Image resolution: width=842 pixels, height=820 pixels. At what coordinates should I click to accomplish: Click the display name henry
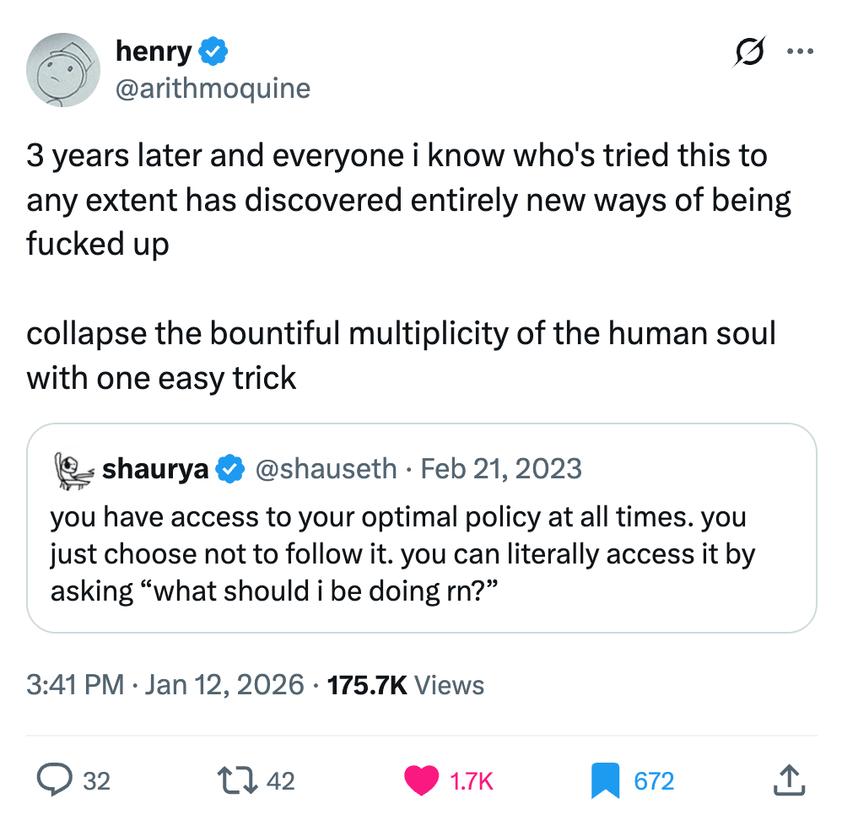coord(153,52)
